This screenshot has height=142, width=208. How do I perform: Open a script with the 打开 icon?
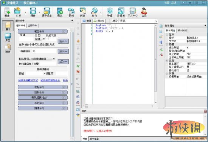click(x=18, y=12)
